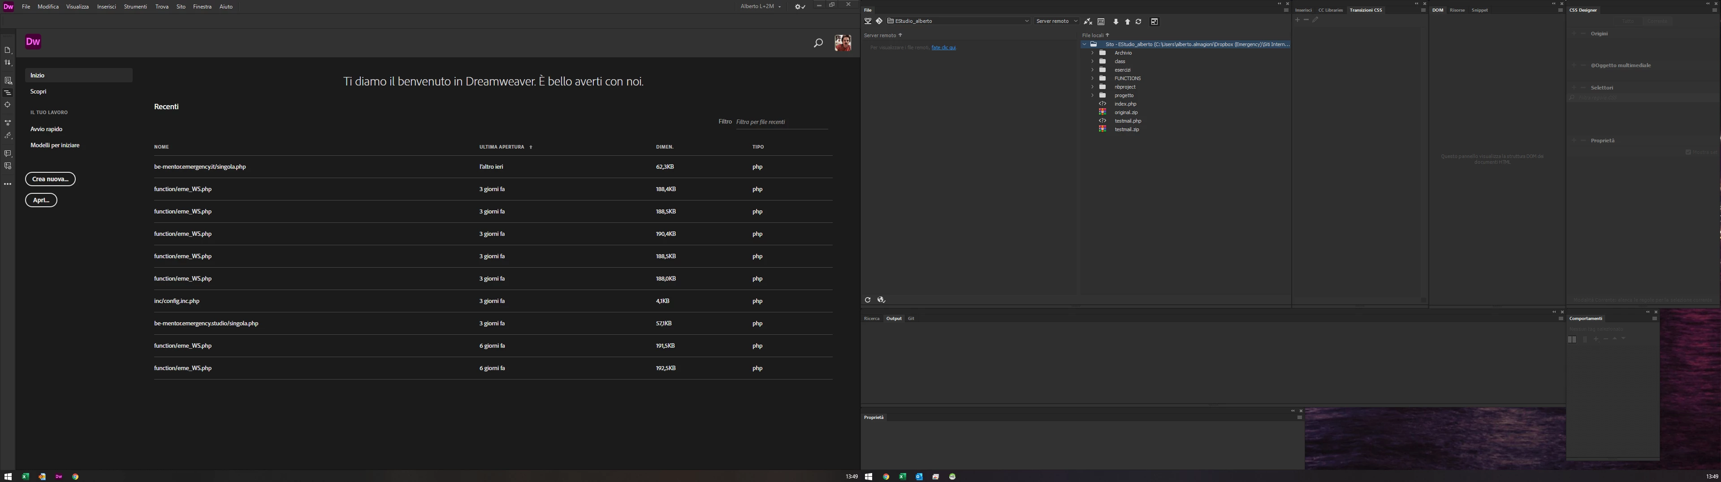Image resolution: width=1721 pixels, height=482 pixels.
Task: Click the 'fate clic qui' link
Action: click(x=943, y=47)
